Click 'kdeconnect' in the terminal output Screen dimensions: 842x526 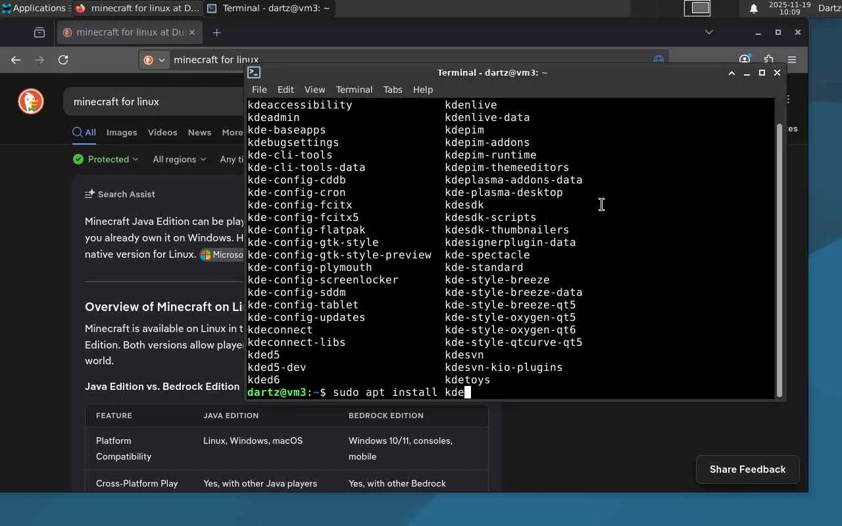coord(280,330)
